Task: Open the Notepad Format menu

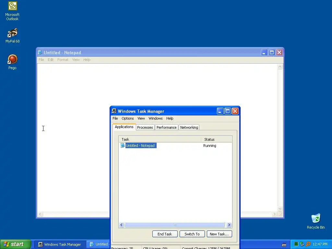Action: (x=63, y=60)
